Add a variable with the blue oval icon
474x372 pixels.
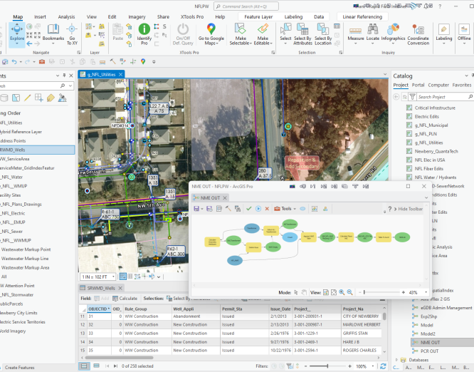coord(302,209)
